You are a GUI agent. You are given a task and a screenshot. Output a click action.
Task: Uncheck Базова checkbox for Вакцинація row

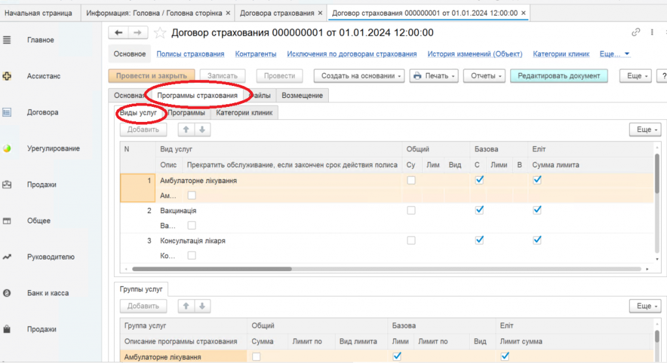[479, 211]
